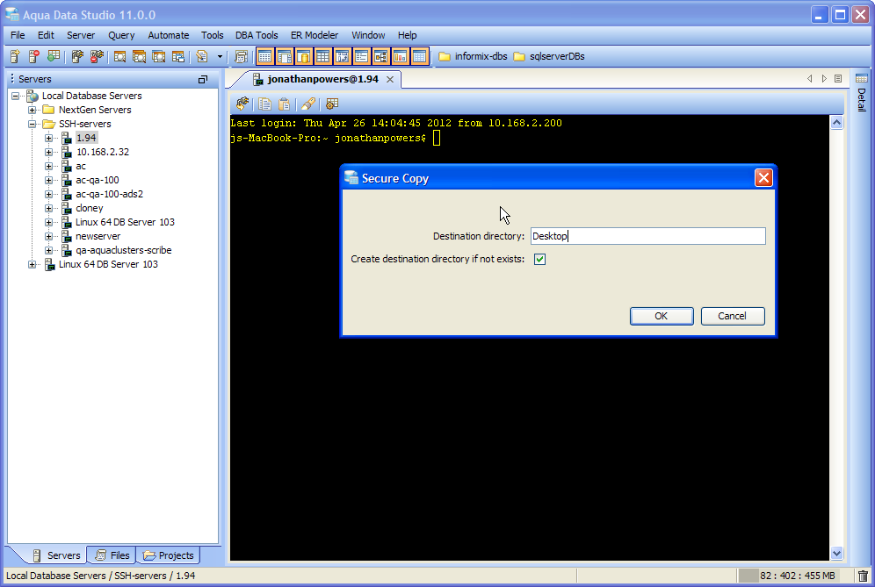The height and width of the screenshot is (587, 875).
Task: Click the connect plug icon in main toolbar
Action: (x=77, y=56)
